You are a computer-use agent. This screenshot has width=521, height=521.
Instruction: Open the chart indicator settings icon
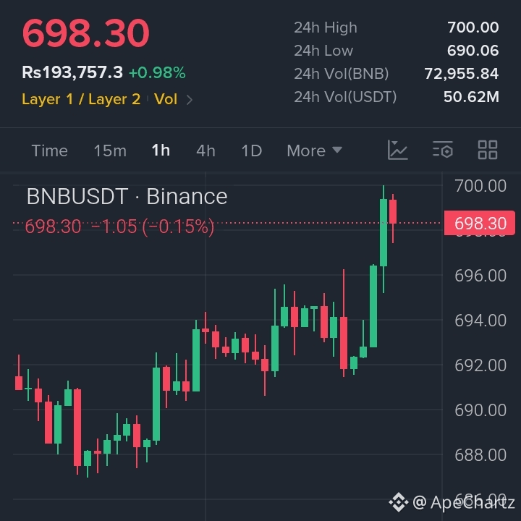[x=443, y=150]
